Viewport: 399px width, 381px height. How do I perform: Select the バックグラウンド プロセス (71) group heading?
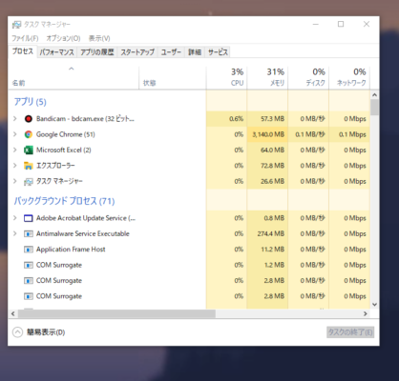click(64, 201)
